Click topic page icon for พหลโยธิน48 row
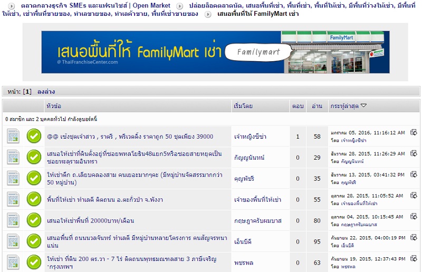This screenshot has width=422, height=272. (13, 157)
